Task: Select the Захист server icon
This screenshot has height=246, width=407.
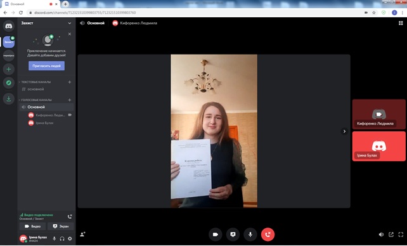Action: coord(9,42)
